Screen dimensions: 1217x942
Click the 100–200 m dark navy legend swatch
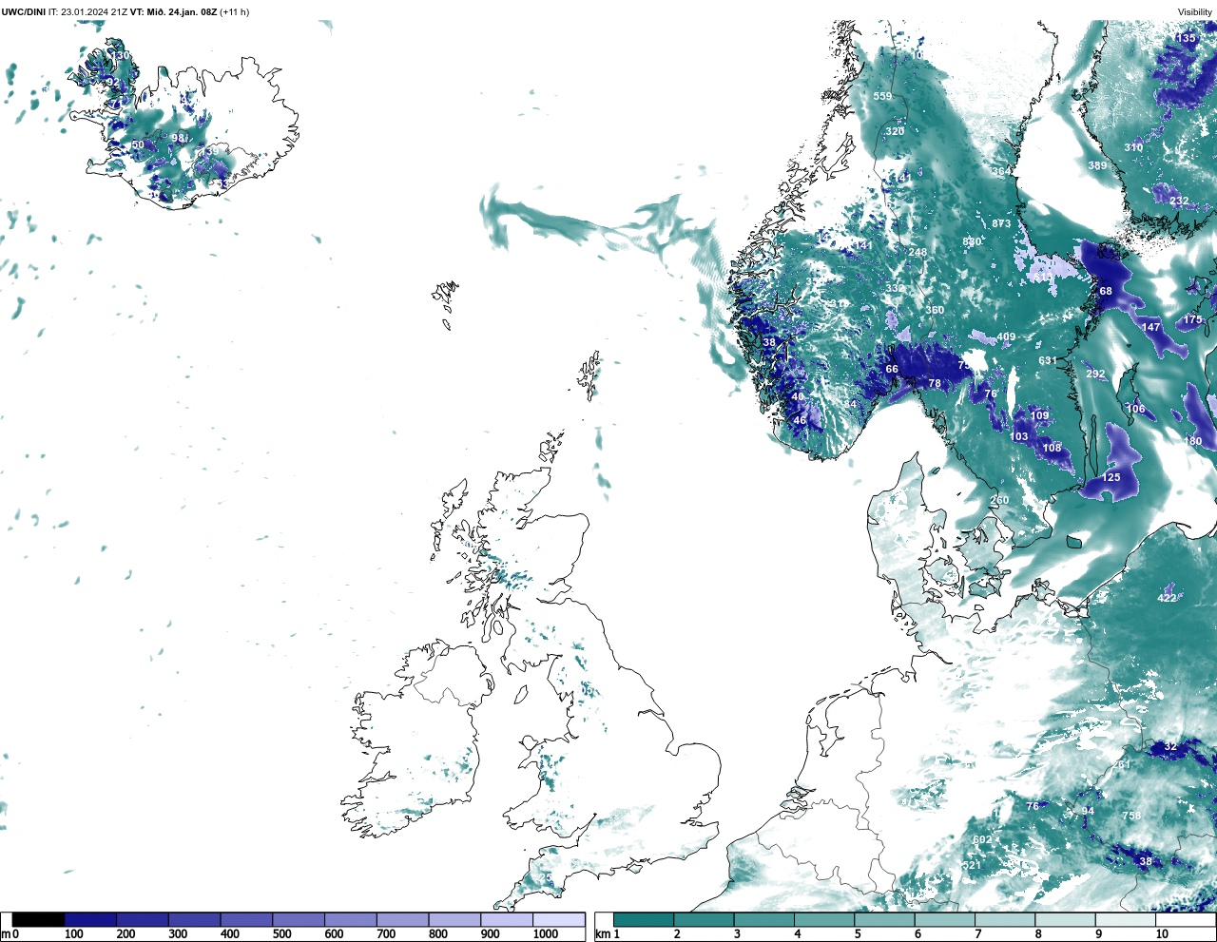(x=90, y=919)
